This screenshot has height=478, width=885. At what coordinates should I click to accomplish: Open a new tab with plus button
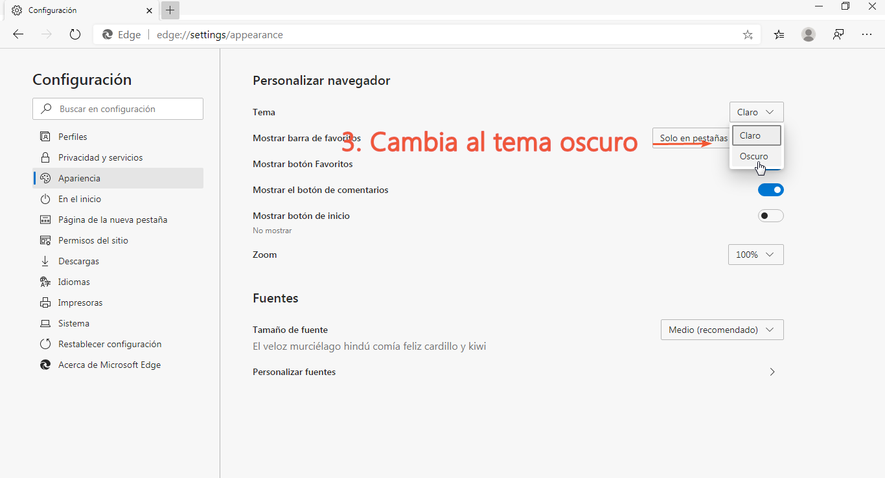[170, 10]
